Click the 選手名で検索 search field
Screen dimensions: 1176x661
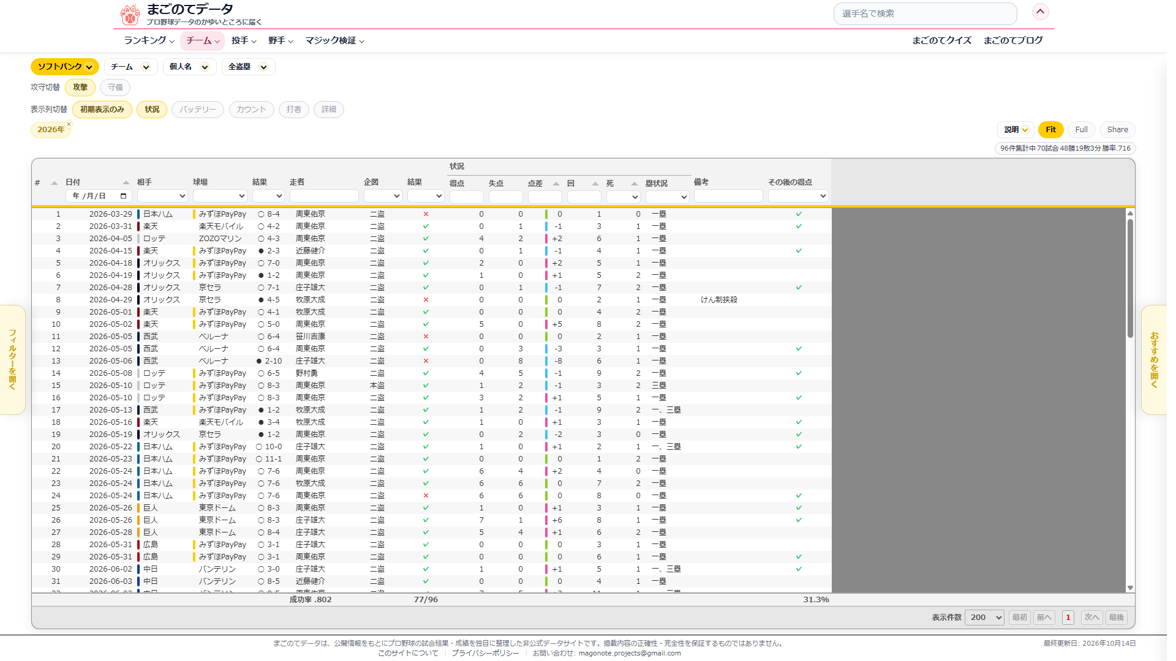pyautogui.click(x=925, y=13)
